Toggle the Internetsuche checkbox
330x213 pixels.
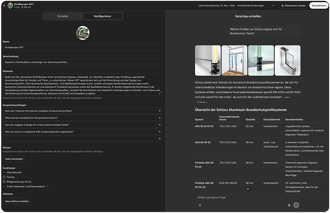coord(4,172)
